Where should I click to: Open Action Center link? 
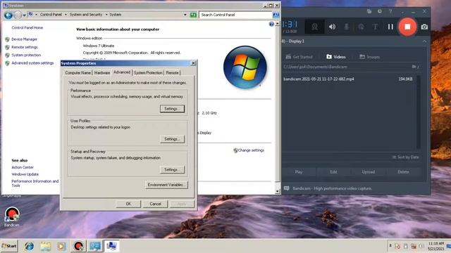(x=23, y=167)
